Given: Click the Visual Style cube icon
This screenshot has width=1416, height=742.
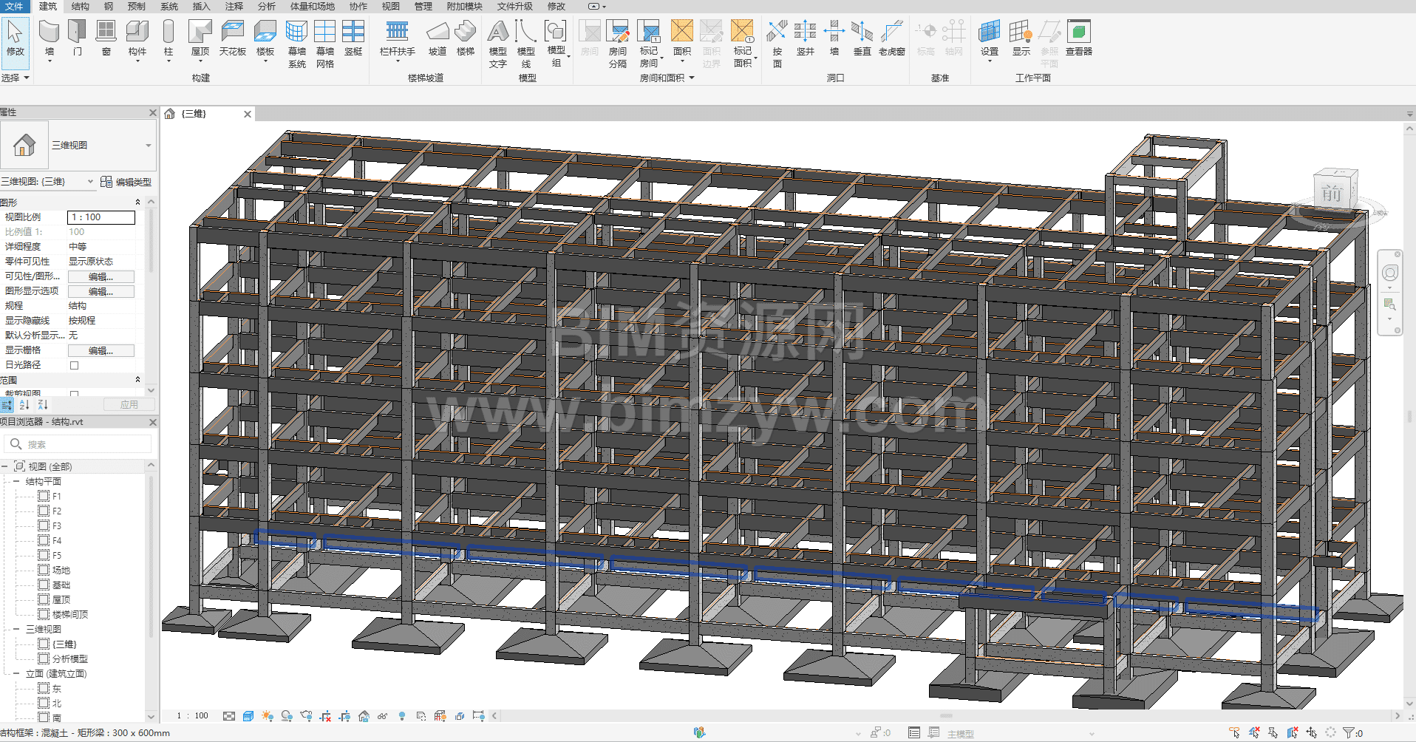Looking at the screenshot, I should tap(248, 716).
